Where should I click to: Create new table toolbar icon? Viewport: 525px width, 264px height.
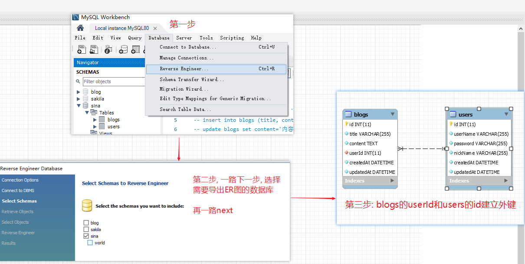[x=136, y=50]
